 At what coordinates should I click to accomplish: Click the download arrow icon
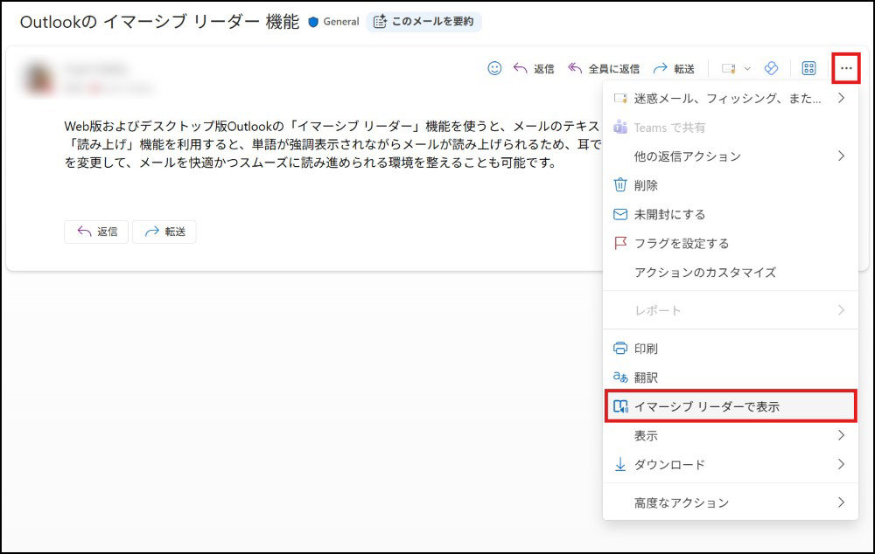(620, 464)
